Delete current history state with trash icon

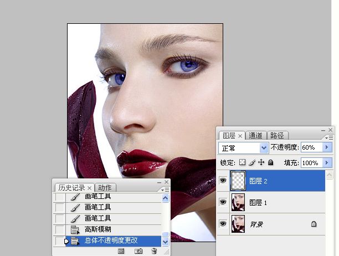click(x=154, y=251)
